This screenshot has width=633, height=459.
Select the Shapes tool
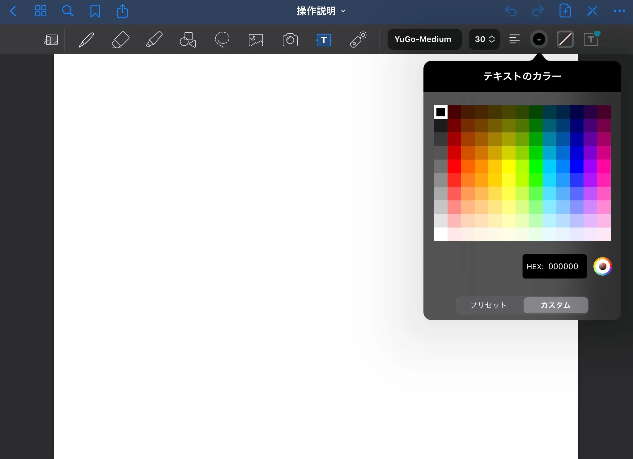point(188,40)
